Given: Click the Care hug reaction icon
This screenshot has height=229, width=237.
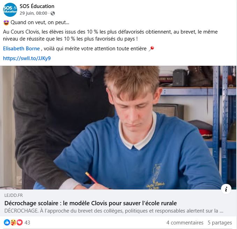Looking at the screenshot, I should coord(13,222).
